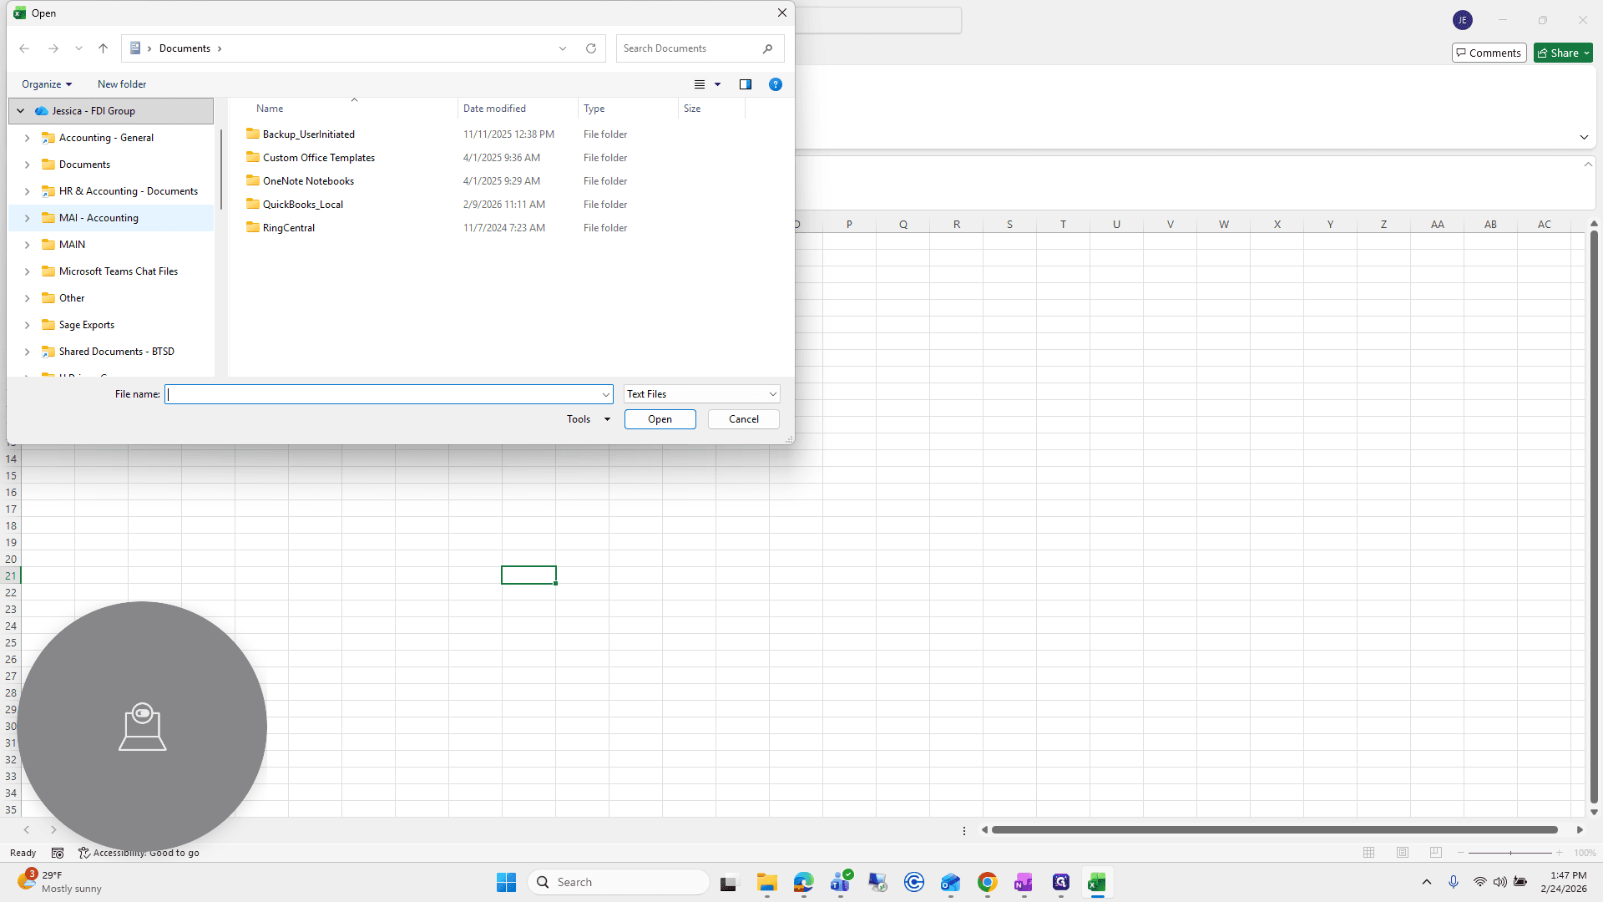Click the microphone icon in system tray
Image resolution: width=1603 pixels, height=902 pixels.
(x=1454, y=882)
